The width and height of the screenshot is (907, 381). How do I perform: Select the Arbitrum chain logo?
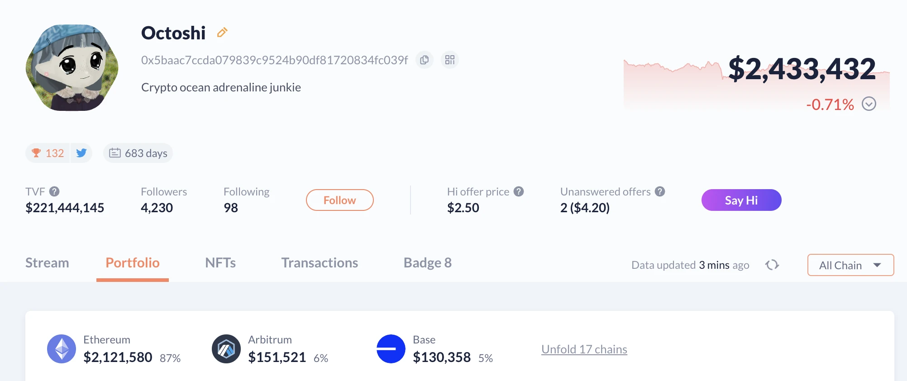pyautogui.click(x=226, y=349)
